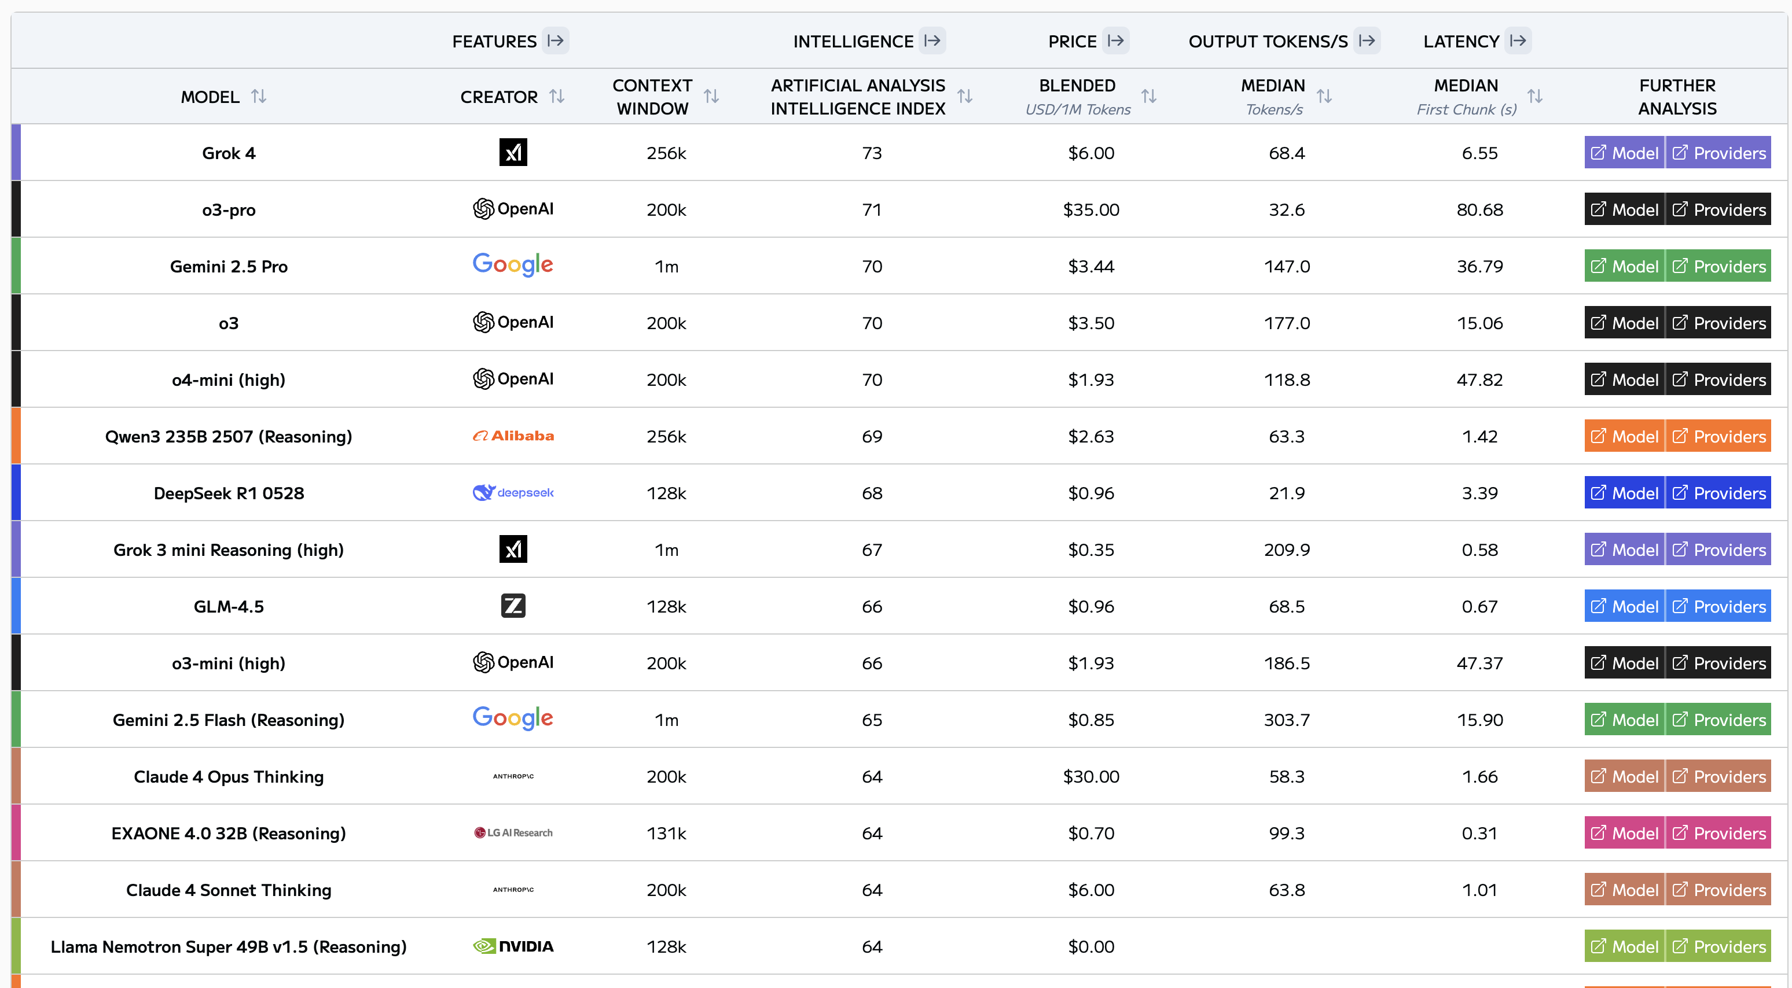This screenshot has height=988, width=1792.
Task: Sort by Artificial Analysis Intelligence Index
Action: 964,96
